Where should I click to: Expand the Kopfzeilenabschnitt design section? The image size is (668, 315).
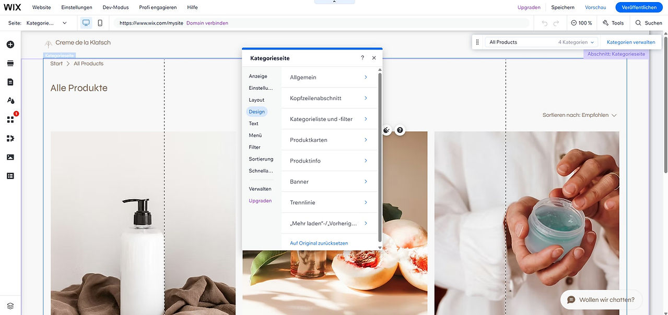pyautogui.click(x=329, y=98)
